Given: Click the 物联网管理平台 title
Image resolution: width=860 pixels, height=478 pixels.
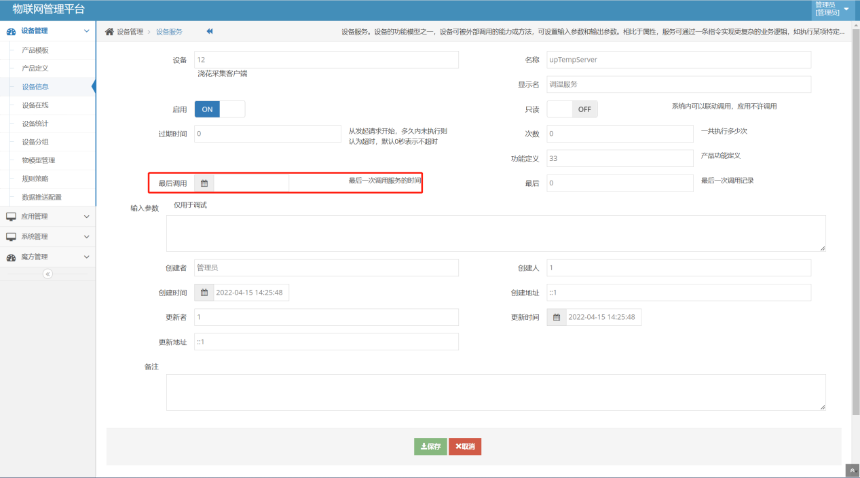Looking at the screenshot, I should point(49,10).
